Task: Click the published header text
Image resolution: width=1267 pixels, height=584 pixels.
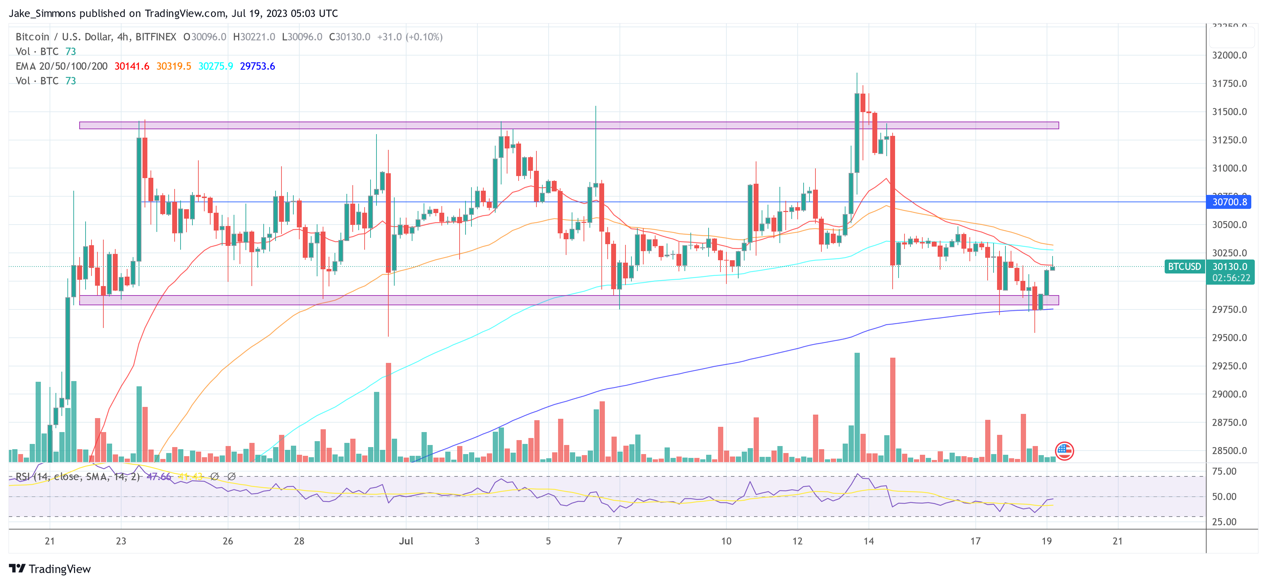Action: point(173,13)
